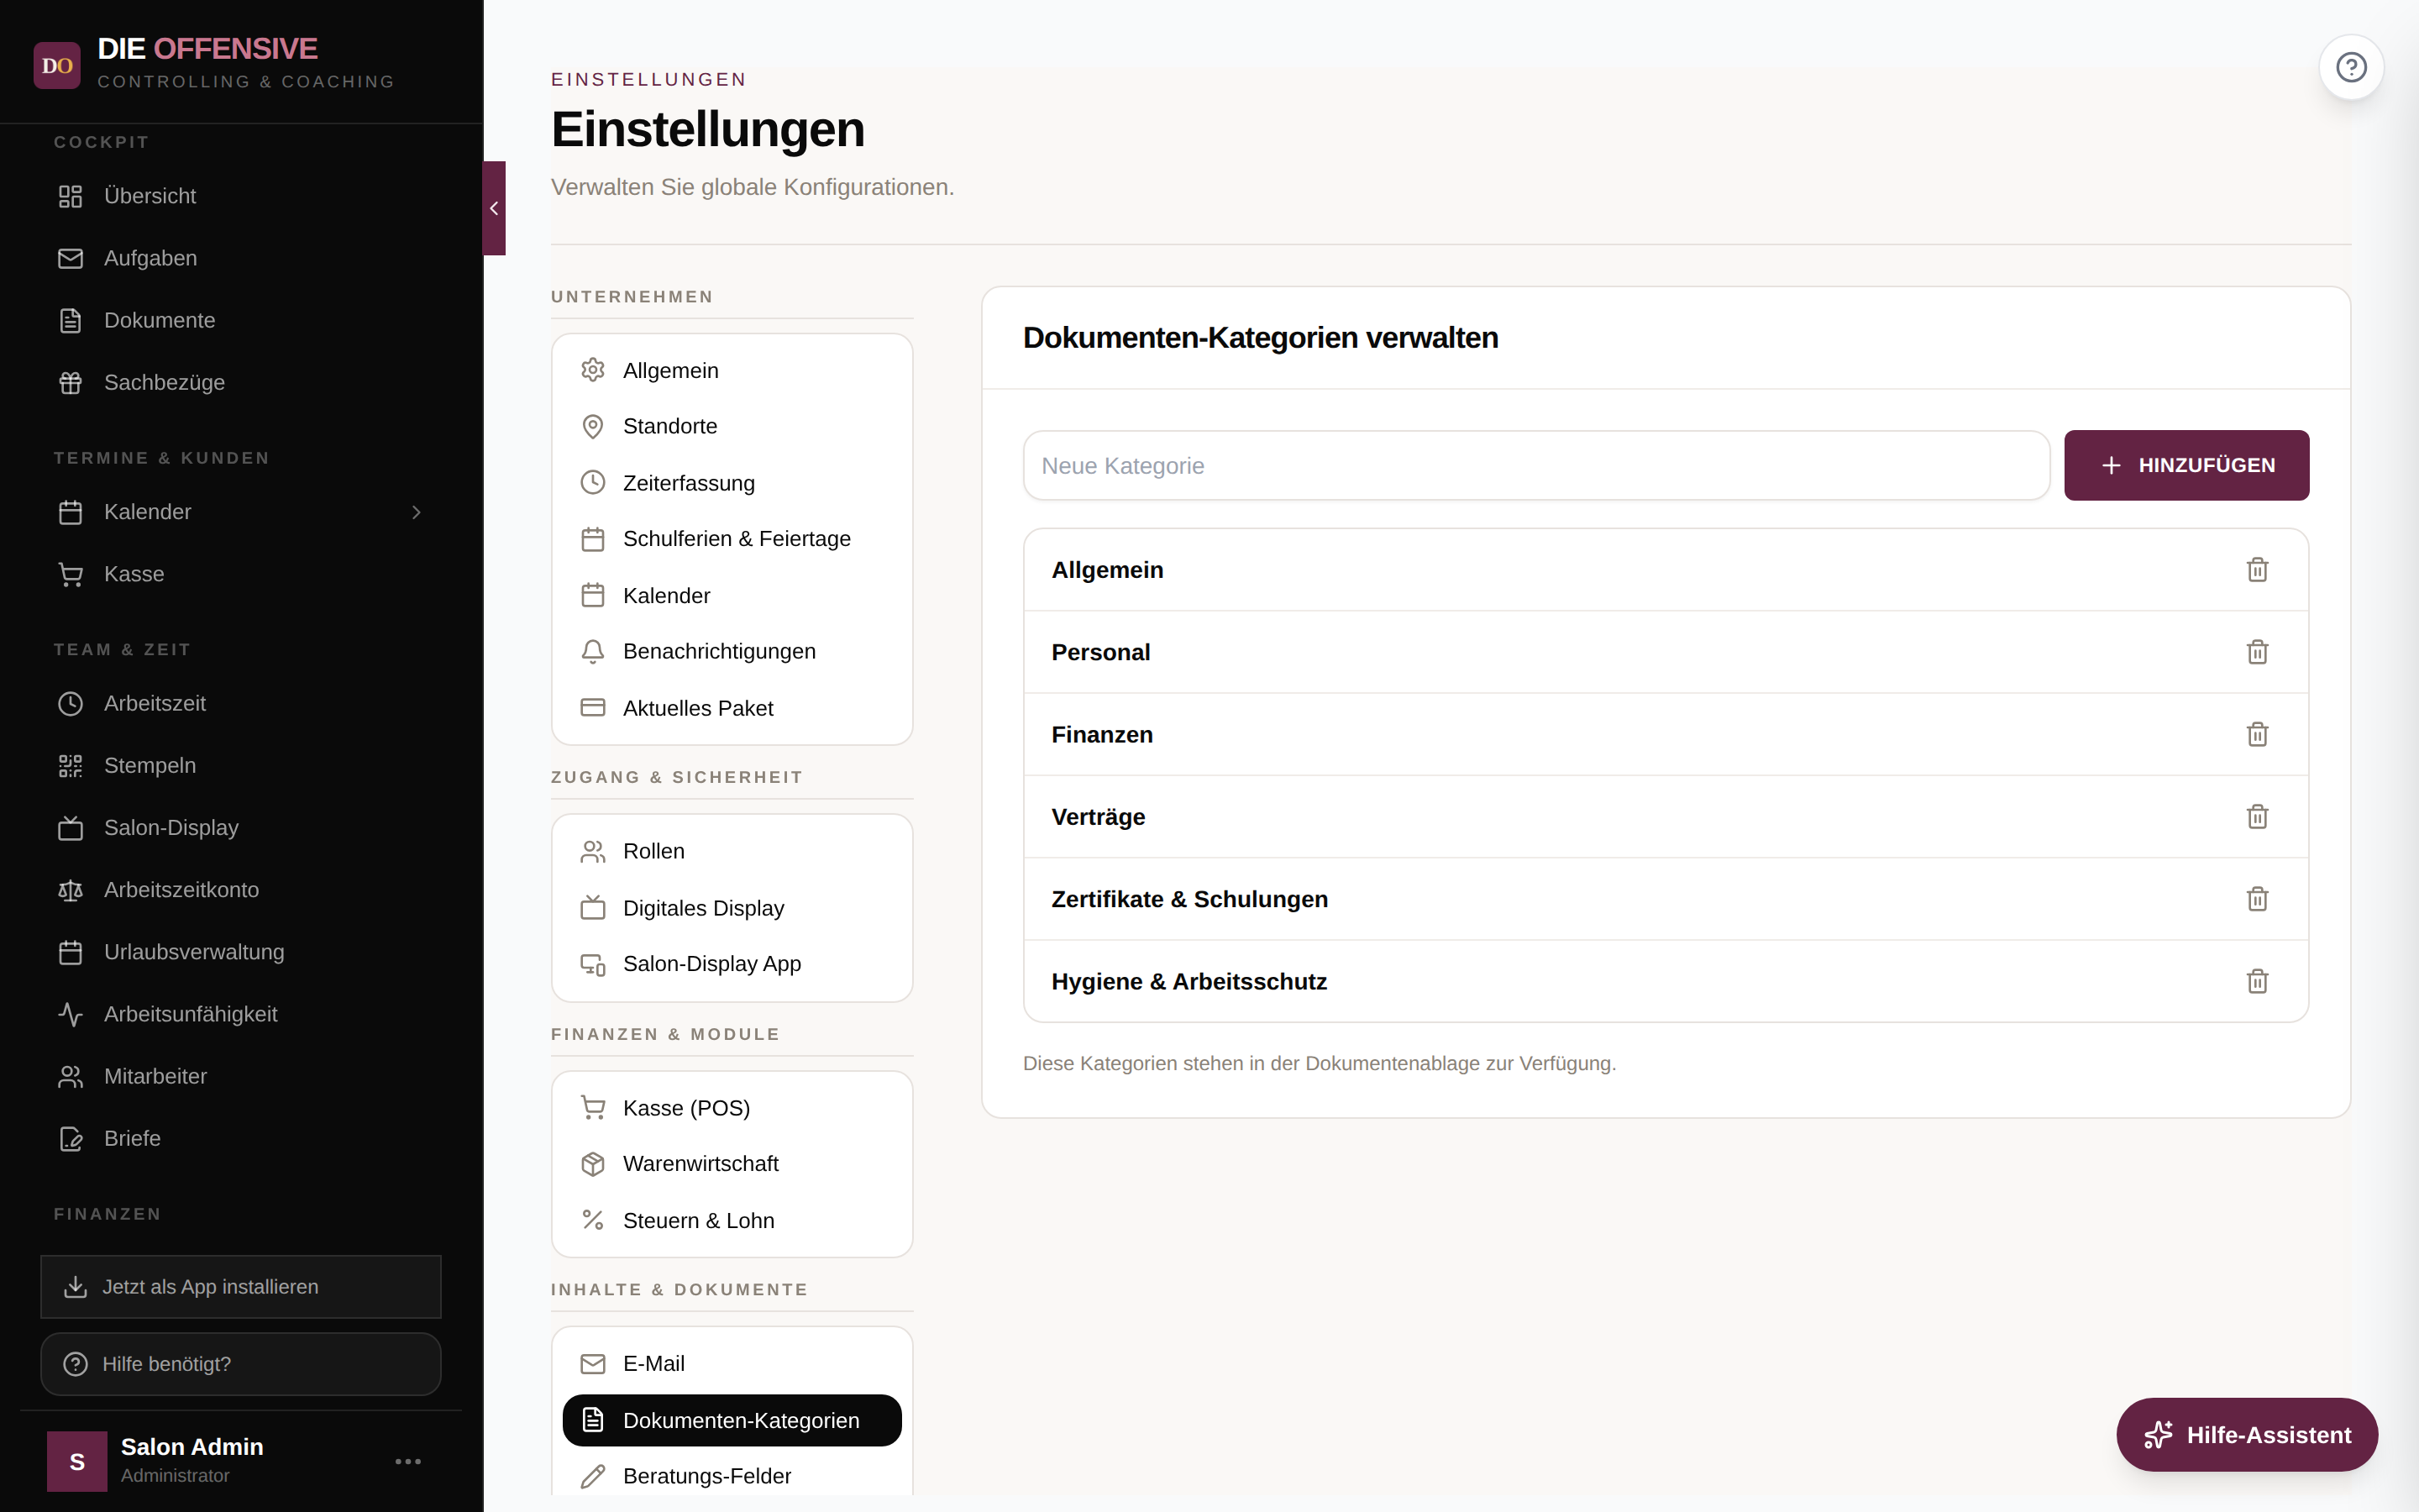Click the Arbeitsunfähigkeit pulse icon

(x=70, y=1014)
